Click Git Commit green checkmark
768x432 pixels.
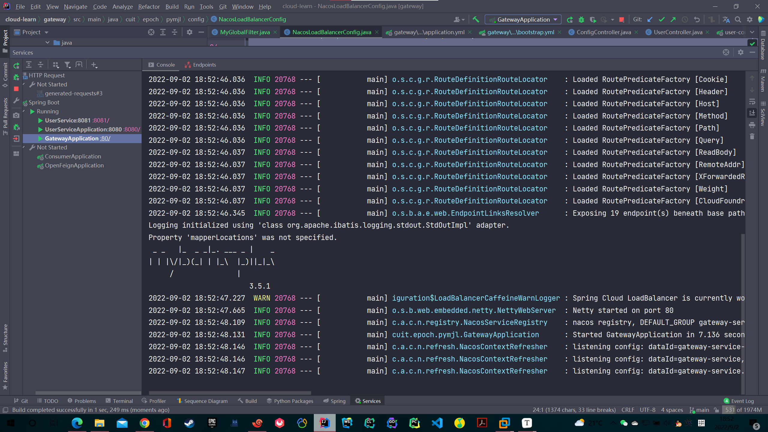pos(661,19)
